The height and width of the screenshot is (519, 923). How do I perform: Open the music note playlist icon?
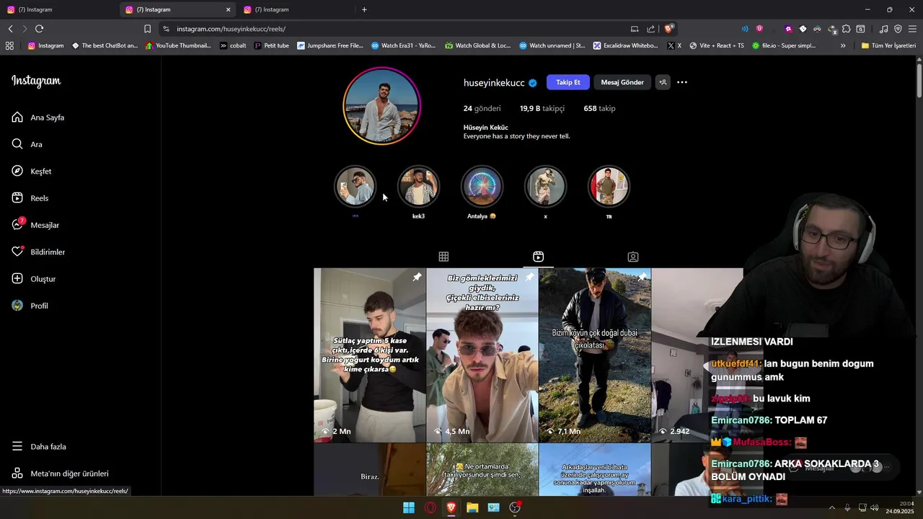883,29
